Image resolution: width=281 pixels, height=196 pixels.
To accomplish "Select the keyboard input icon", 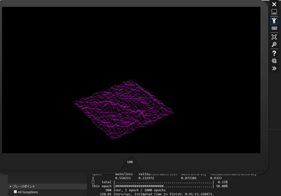I will tap(274, 28).
